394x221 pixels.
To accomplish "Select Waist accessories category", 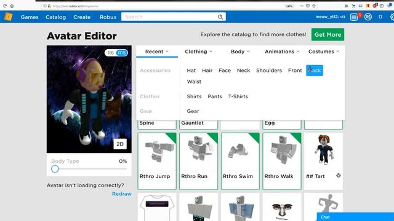I will point(194,82).
